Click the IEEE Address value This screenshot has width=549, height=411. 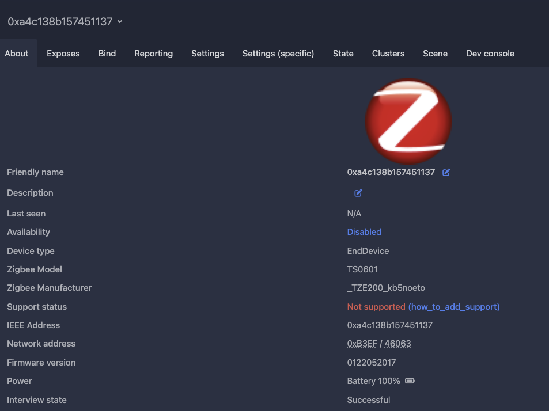click(389, 325)
